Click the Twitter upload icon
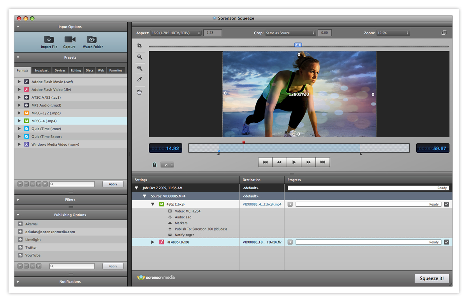 pyautogui.click(x=20, y=247)
